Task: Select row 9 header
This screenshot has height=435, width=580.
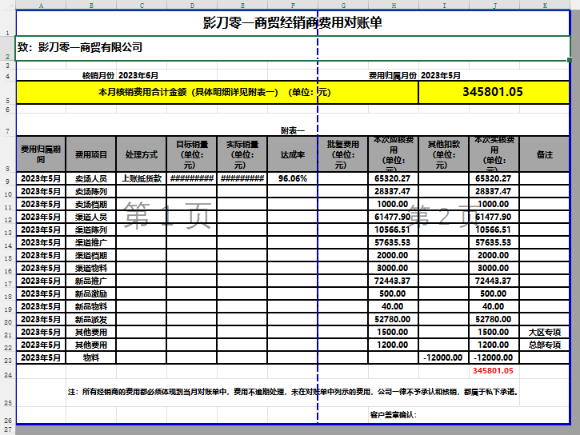Action: (8, 179)
